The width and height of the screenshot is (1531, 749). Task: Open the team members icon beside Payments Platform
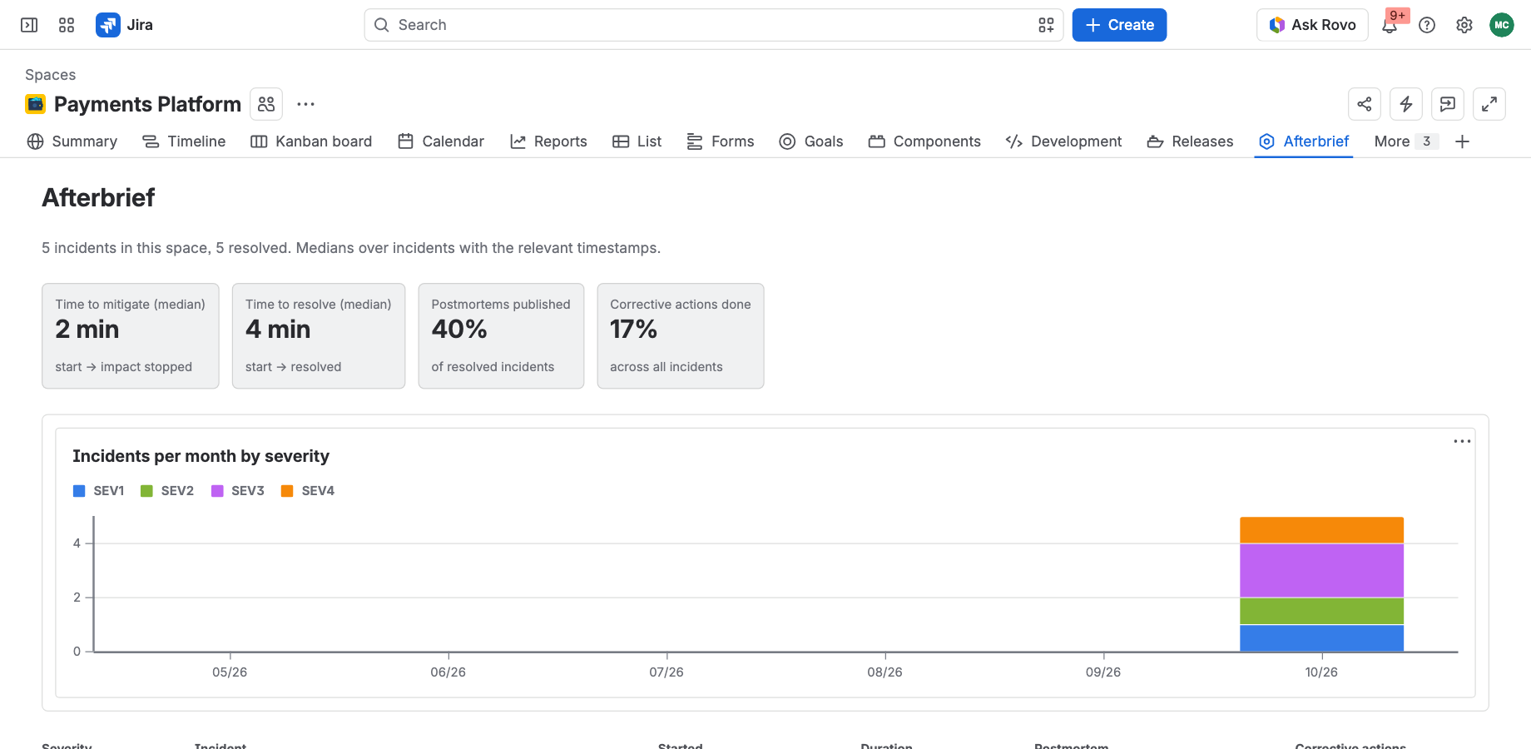pos(266,104)
